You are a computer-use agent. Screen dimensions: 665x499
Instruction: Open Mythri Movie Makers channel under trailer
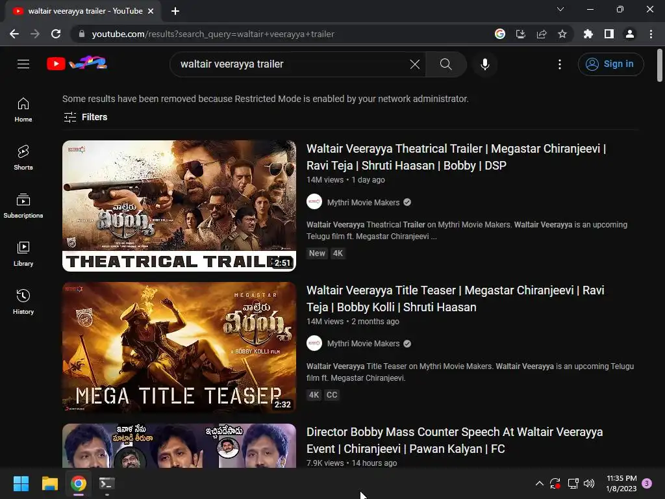363,203
